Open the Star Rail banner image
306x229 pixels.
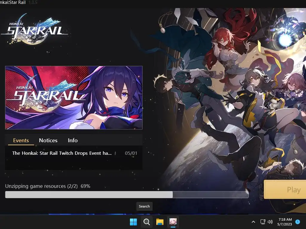74,98
